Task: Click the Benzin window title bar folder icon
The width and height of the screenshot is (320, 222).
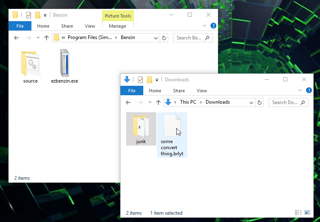Action: (16, 15)
